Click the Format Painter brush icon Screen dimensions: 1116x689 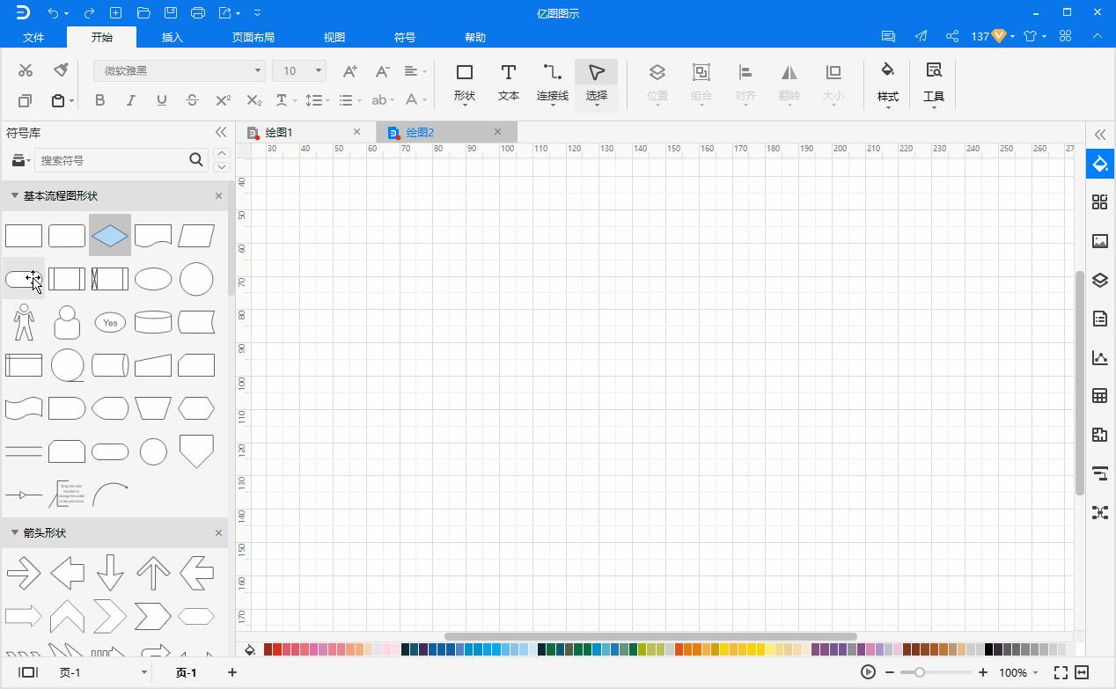(x=61, y=70)
